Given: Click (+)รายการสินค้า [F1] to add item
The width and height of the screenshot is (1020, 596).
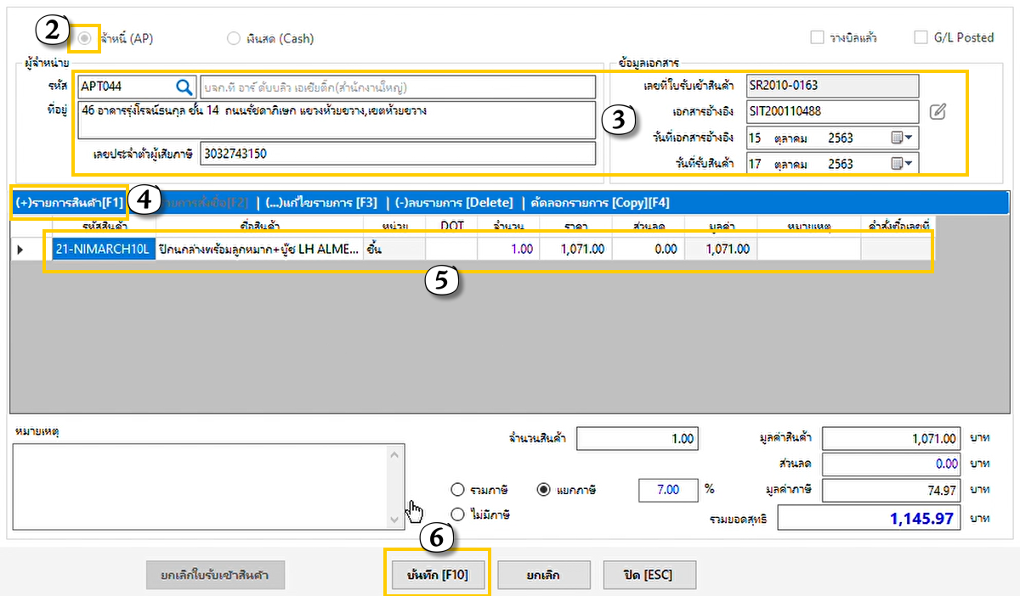Looking at the screenshot, I should [x=70, y=202].
